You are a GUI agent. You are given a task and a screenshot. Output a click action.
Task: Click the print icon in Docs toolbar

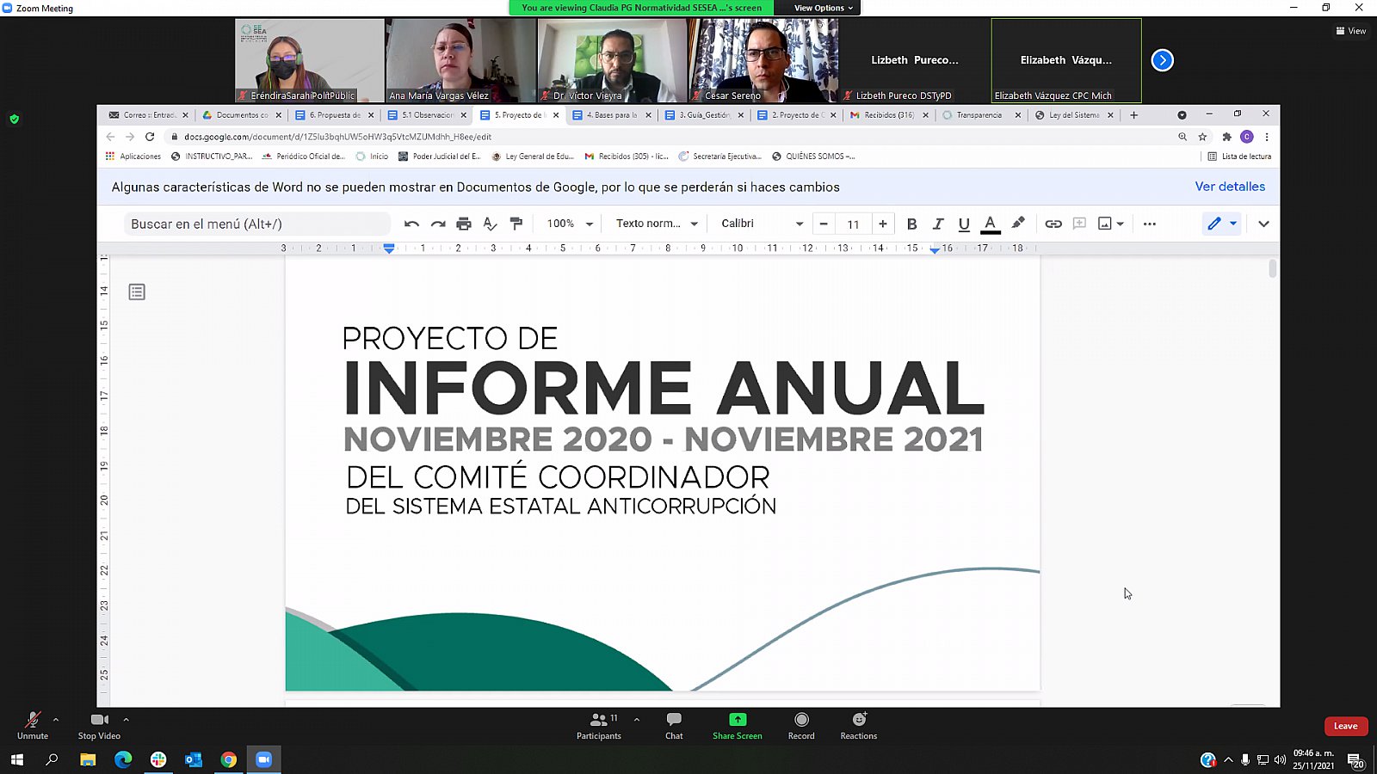coord(464,224)
